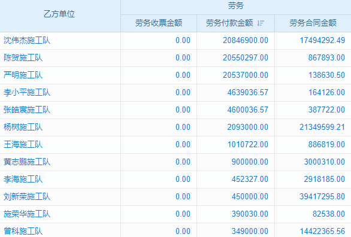Open the 曾科施工队 link
The width and height of the screenshot is (351, 237).
coord(23,232)
